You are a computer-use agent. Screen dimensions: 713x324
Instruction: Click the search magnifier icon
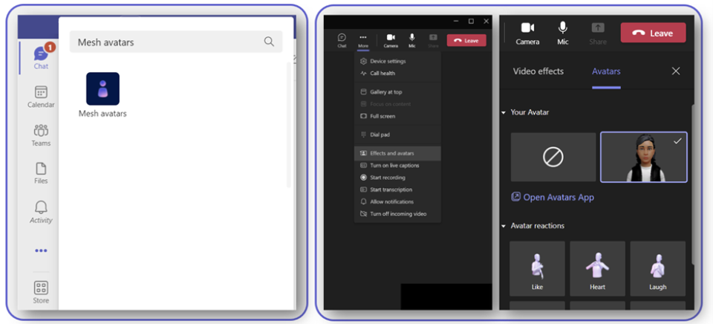point(269,42)
